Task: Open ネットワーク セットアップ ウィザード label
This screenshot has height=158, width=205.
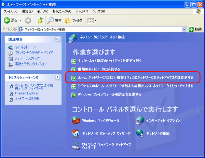Action: tap(106, 133)
